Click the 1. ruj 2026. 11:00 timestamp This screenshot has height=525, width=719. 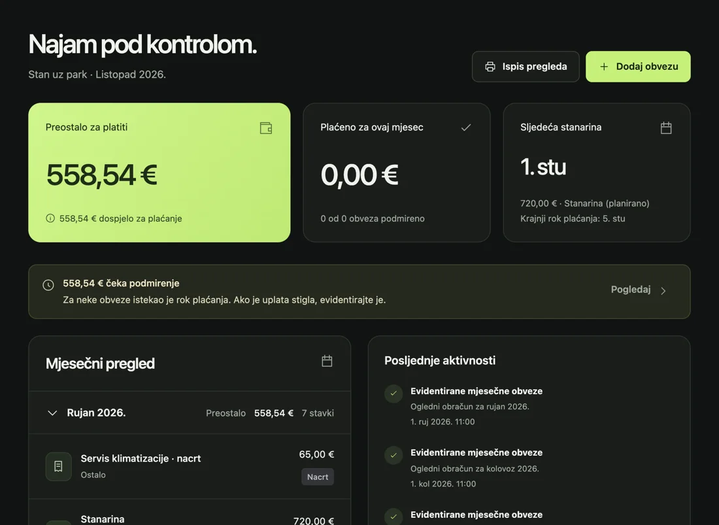pyautogui.click(x=443, y=422)
